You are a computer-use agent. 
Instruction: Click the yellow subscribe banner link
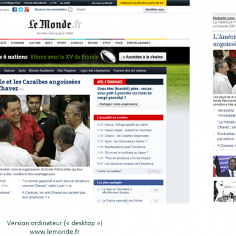142,3
